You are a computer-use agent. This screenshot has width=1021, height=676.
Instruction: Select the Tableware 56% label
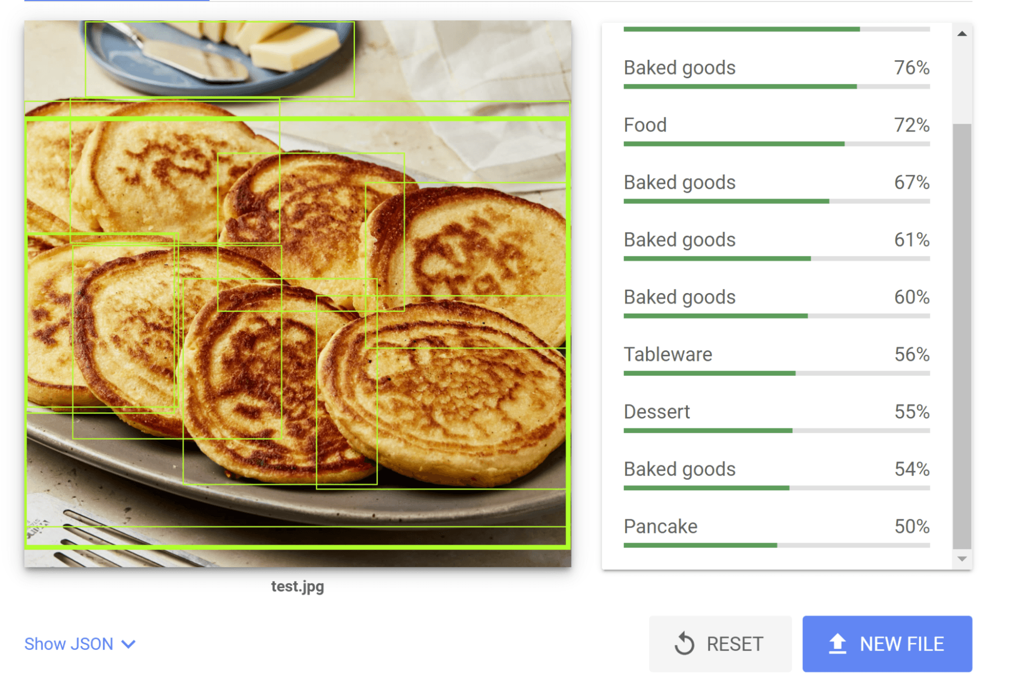pyautogui.click(x=668, y=354)
